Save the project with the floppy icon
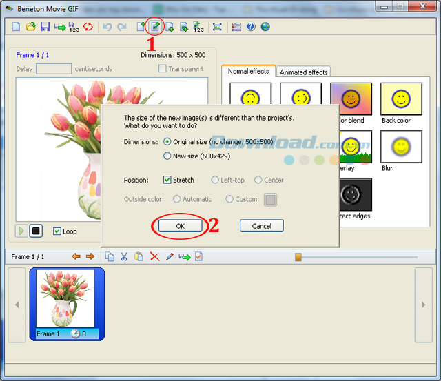 pyautogui.click(x=45, y=27)
